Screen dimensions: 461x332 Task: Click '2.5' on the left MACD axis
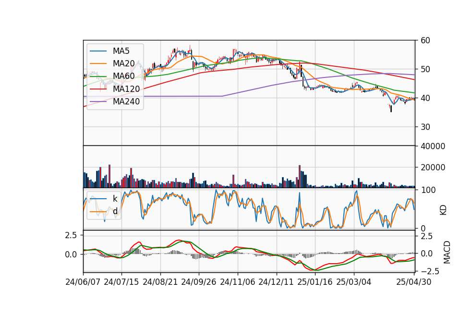point(71,235)
